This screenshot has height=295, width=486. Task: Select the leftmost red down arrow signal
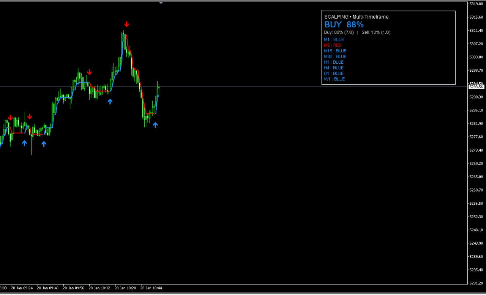click(x=10, y=118)
